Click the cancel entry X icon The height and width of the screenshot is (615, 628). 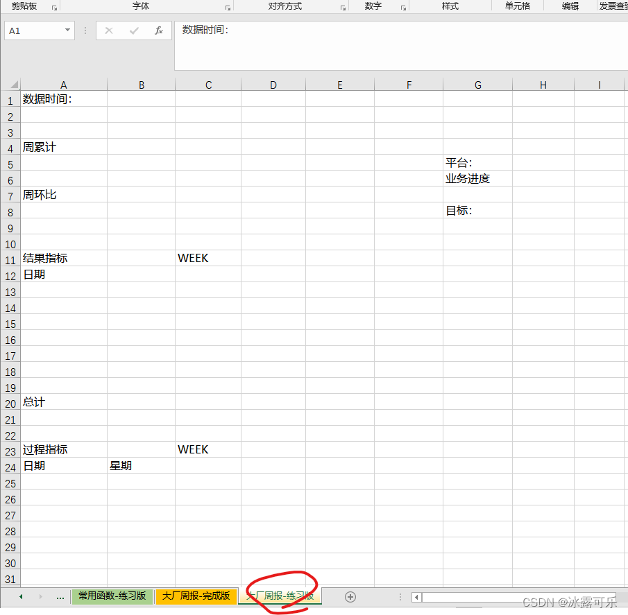click(109, 31)
